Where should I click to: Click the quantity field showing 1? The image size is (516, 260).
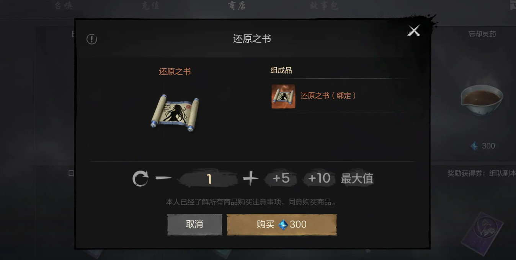point(209,179)
